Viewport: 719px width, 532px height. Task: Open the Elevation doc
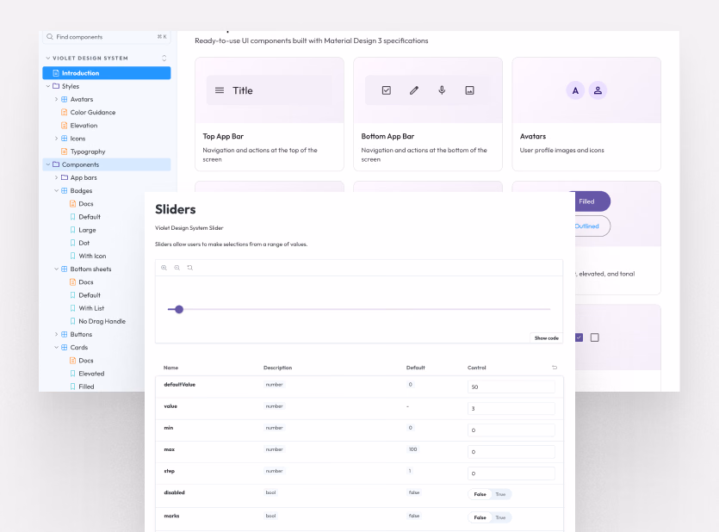(x=79, y=125)
